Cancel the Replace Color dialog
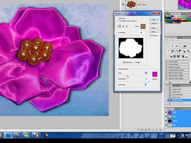Image resolution: width=191 pixels, height=143 pixels. coord(154,23)
